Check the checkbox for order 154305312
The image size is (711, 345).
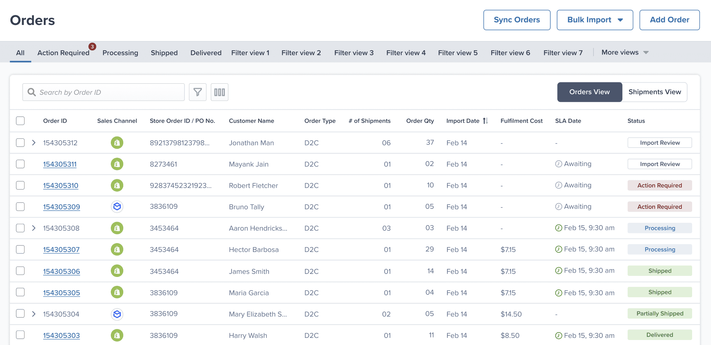coord(20,143)
